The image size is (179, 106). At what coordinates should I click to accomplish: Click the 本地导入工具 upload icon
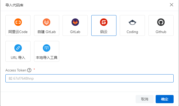(x=47, y=48)
